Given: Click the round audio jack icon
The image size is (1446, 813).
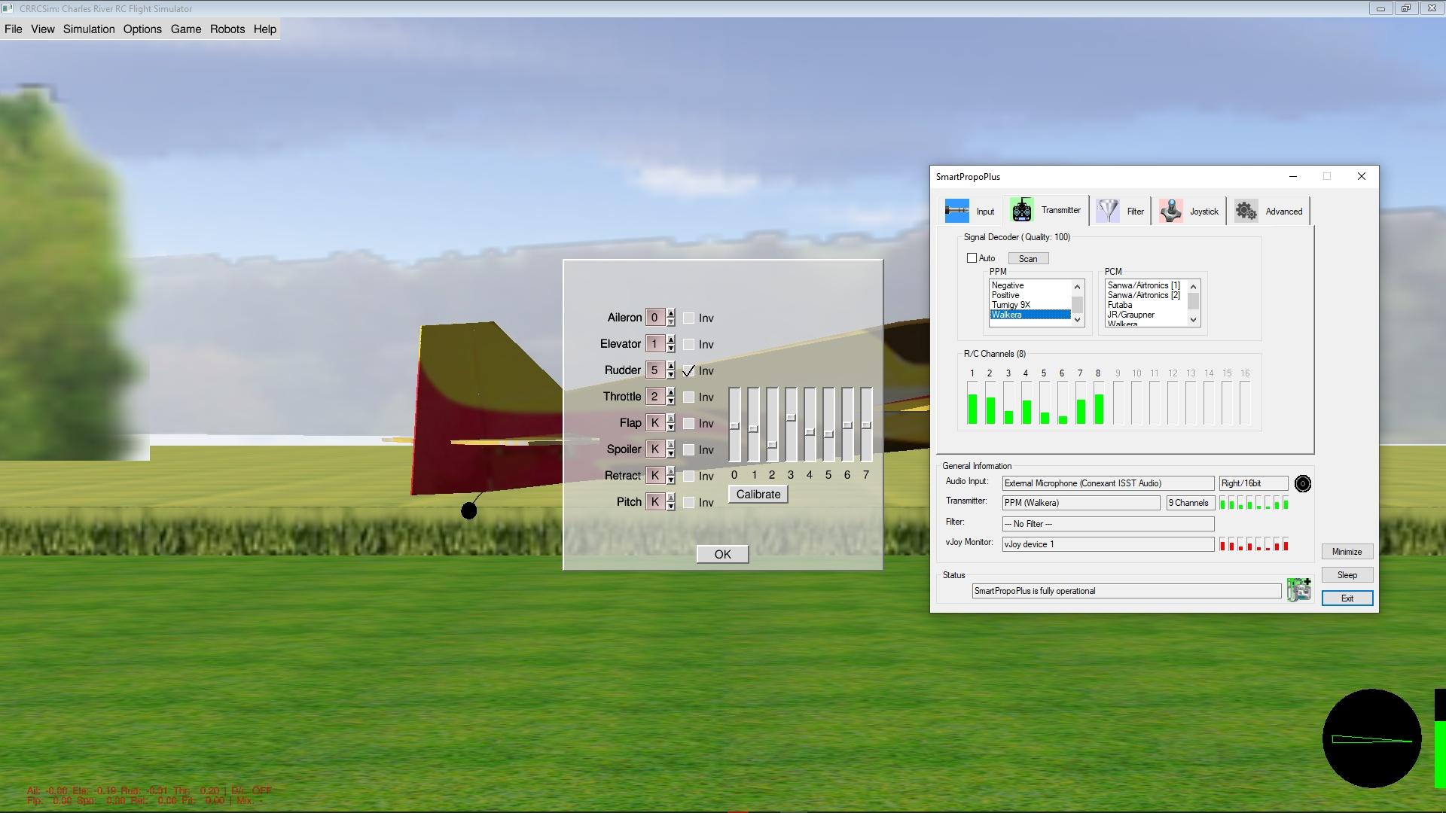Looking at the screenshot, I should (1302, 484).
